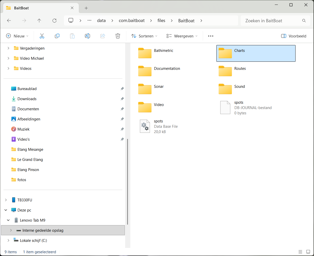
Task: Click the Nieuw button
Action: [x=17, y=36]
